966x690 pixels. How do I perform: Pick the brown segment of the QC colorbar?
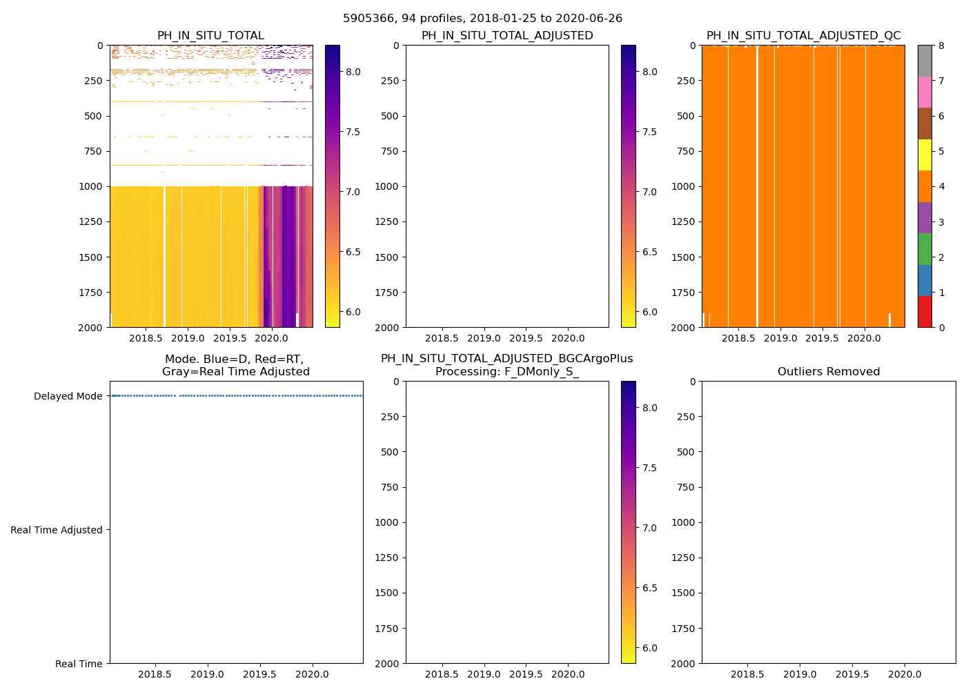[x=925, y=124]
